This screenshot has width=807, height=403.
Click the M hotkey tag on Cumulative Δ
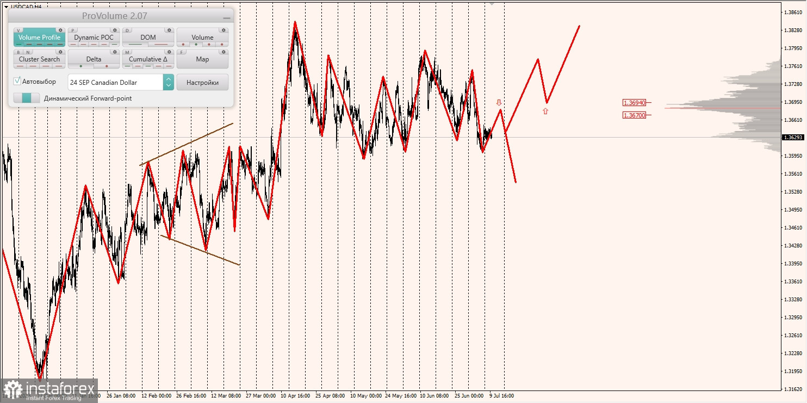tap(127, 52)
